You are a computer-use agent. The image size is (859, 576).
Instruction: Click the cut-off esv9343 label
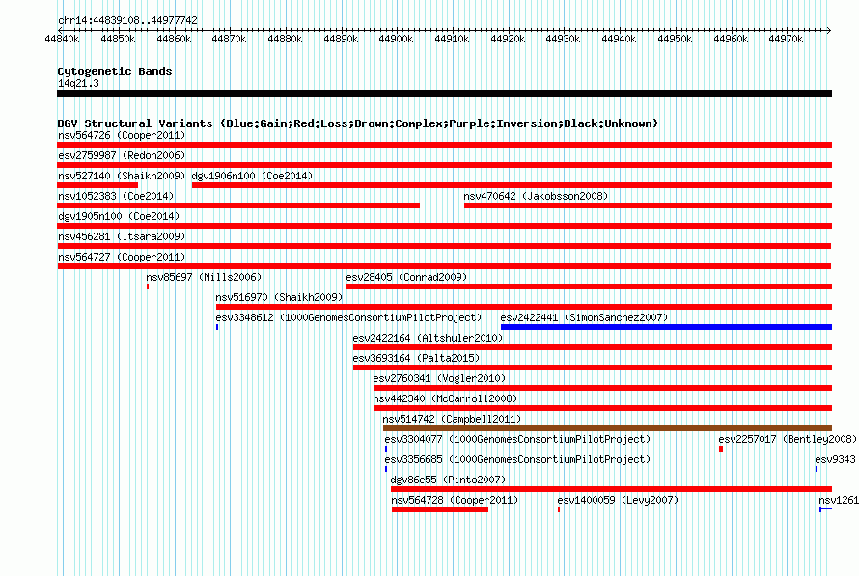836,459
